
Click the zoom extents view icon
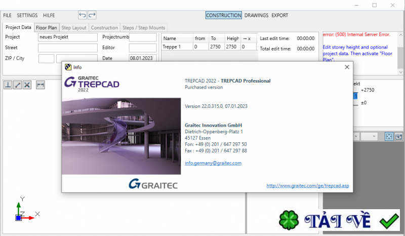pyautogui.click(x=389, y=136)
